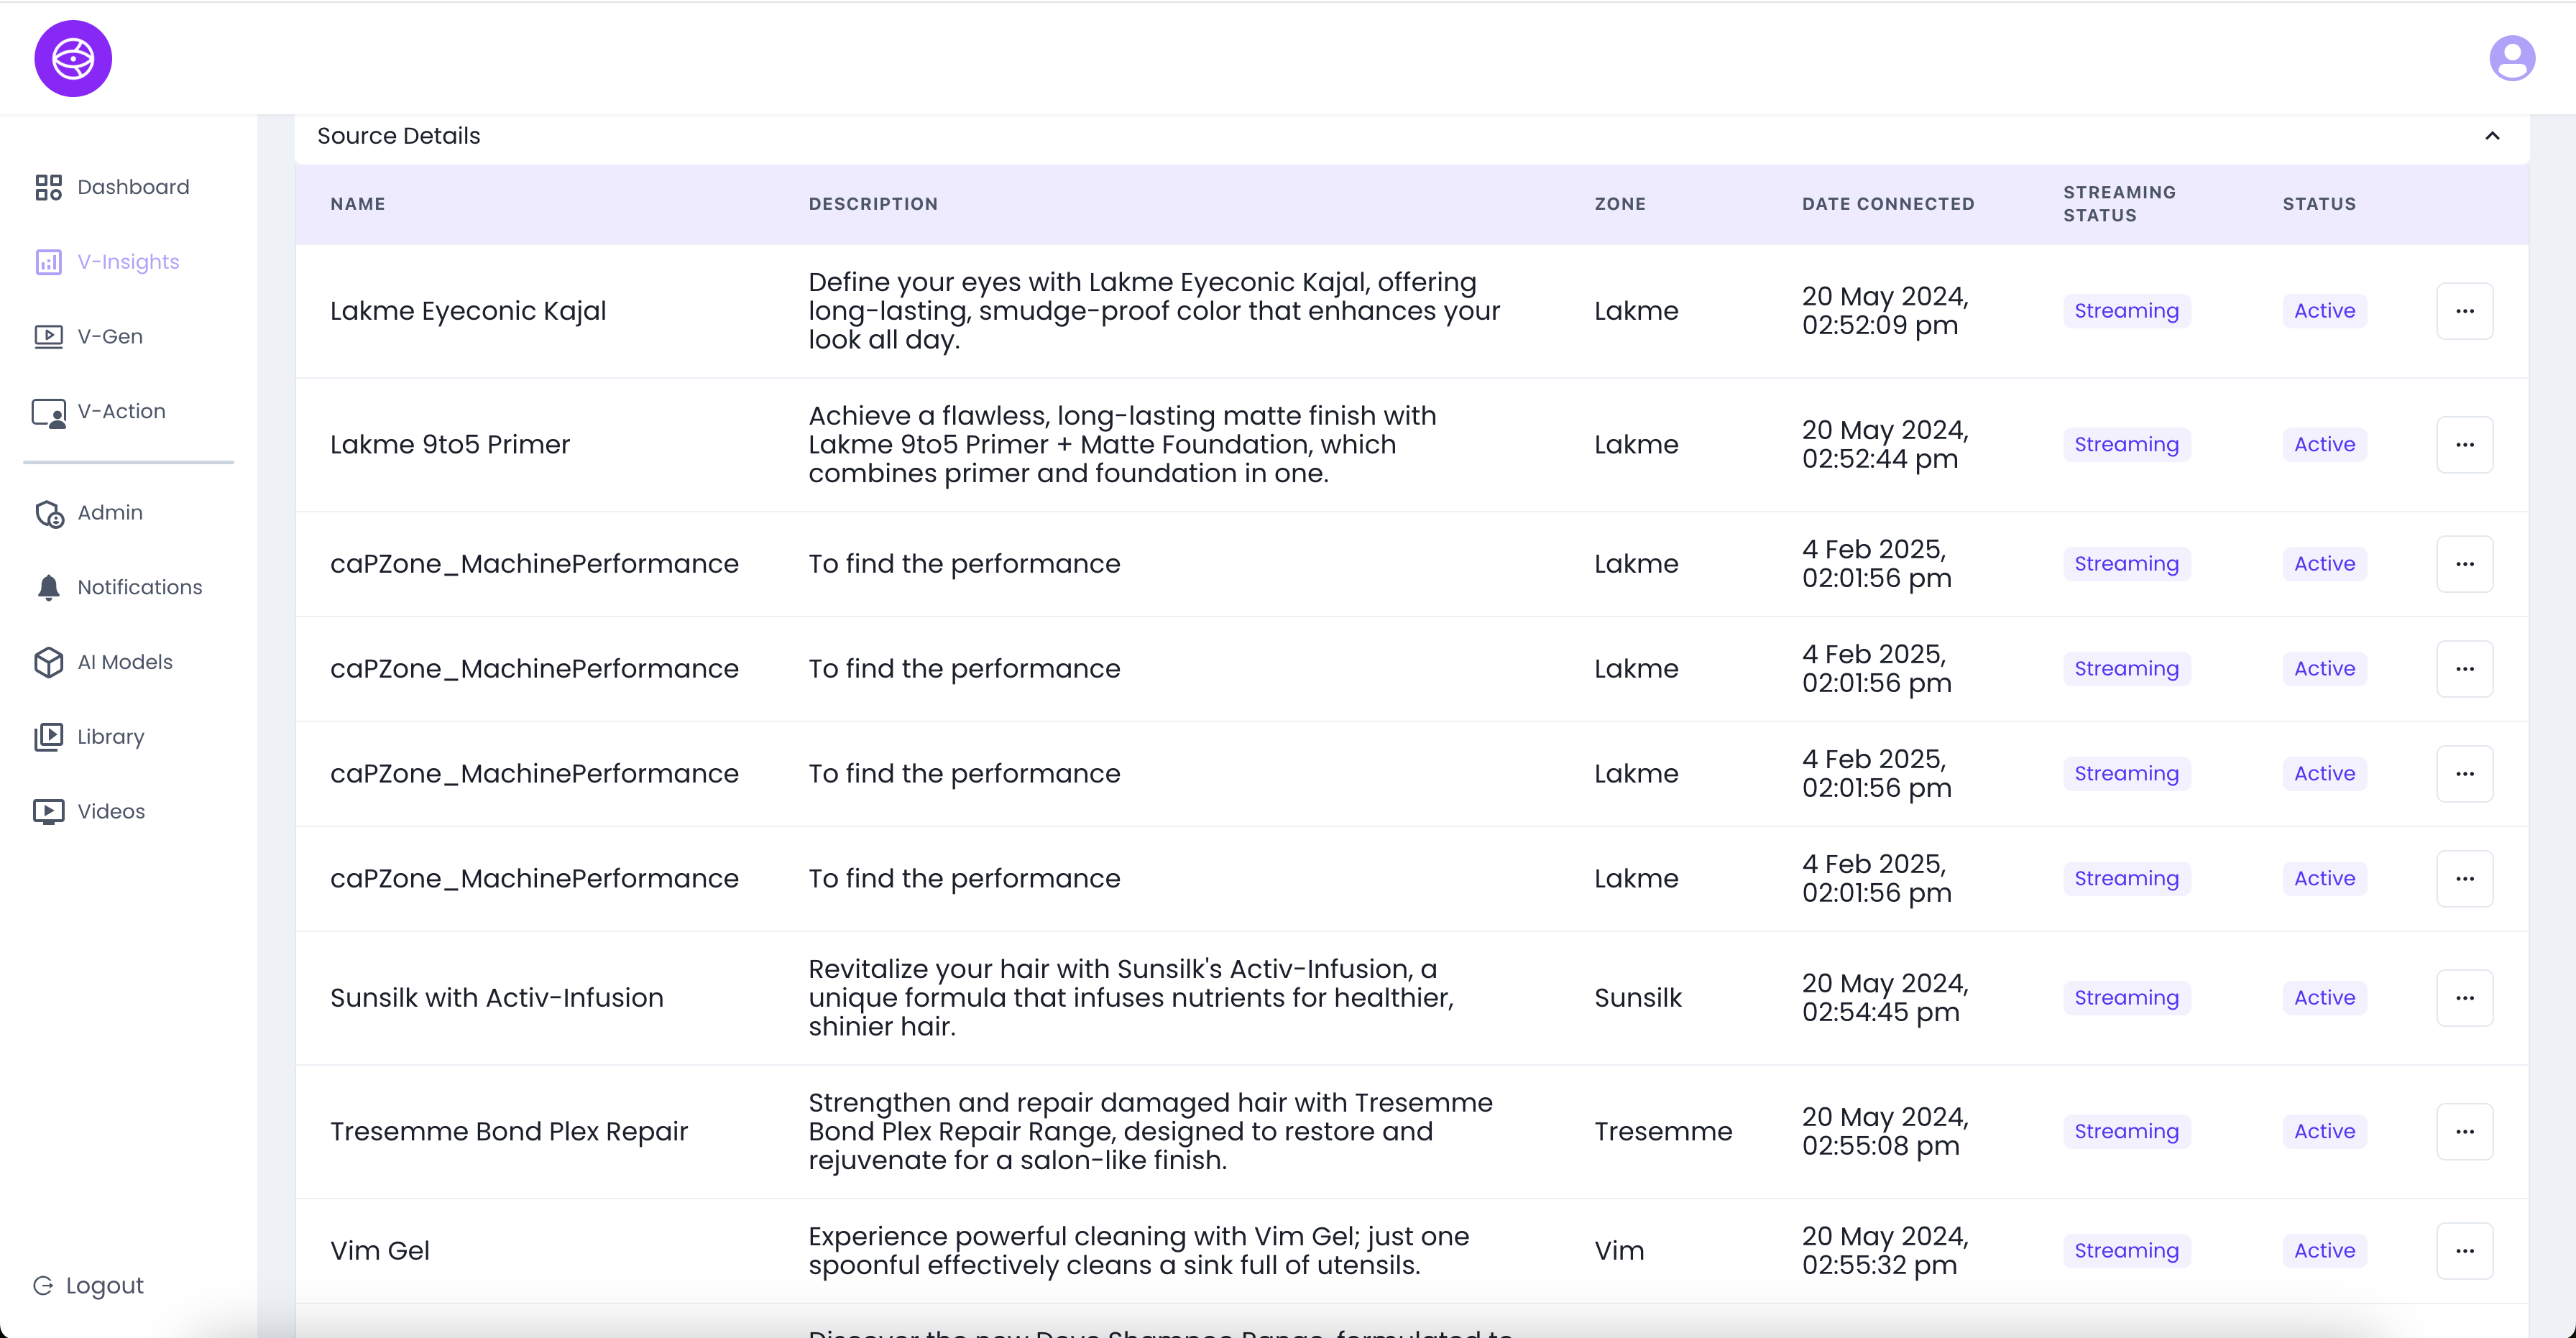Screen dimensions: 2576x1338
Task: Click the STATUS column header
Action: 2319,204
